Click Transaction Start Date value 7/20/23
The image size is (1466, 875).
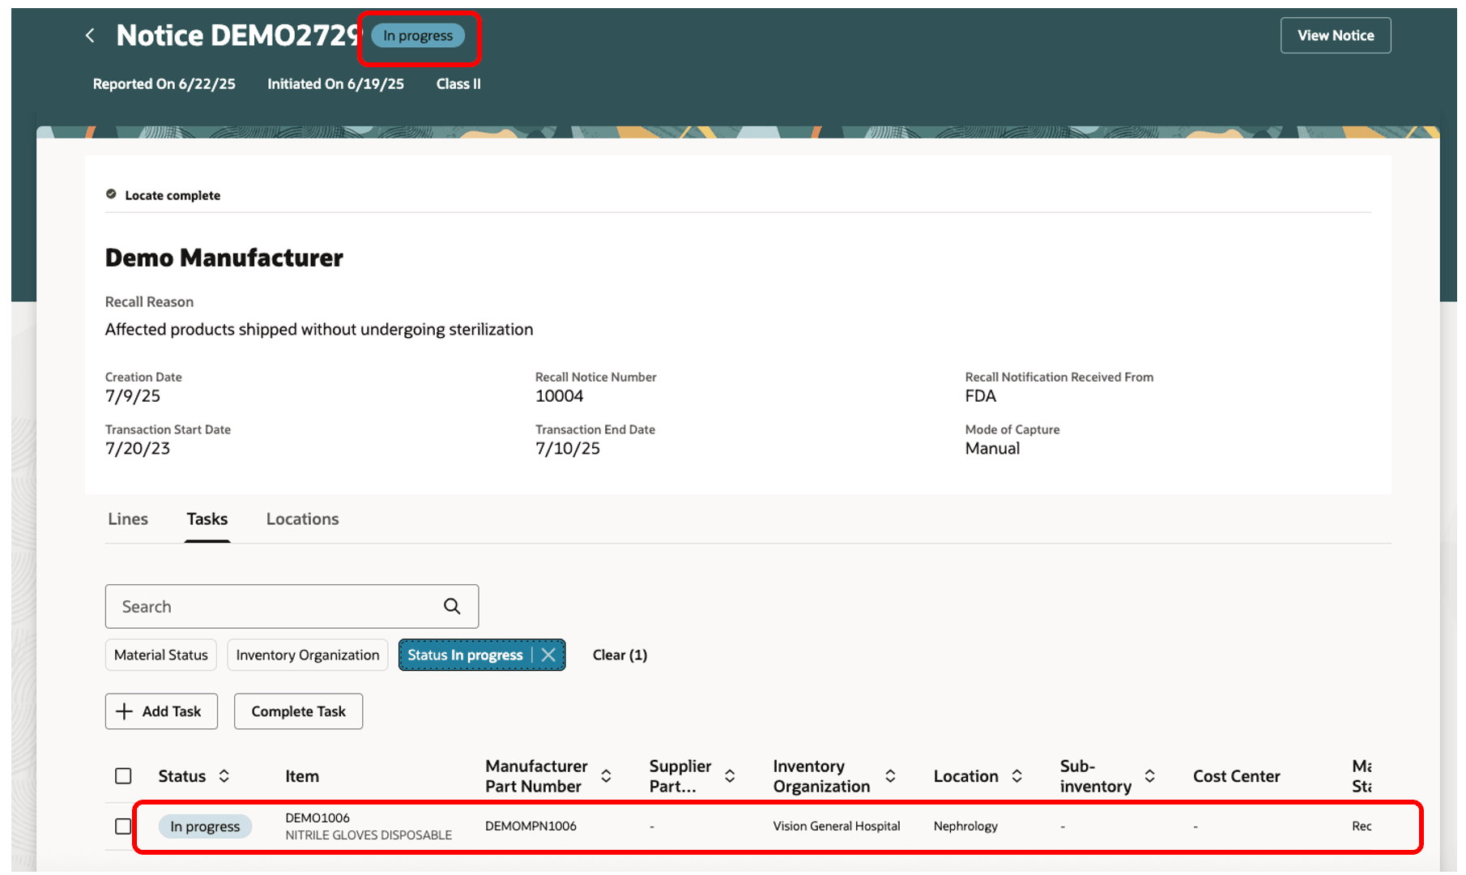138,449
